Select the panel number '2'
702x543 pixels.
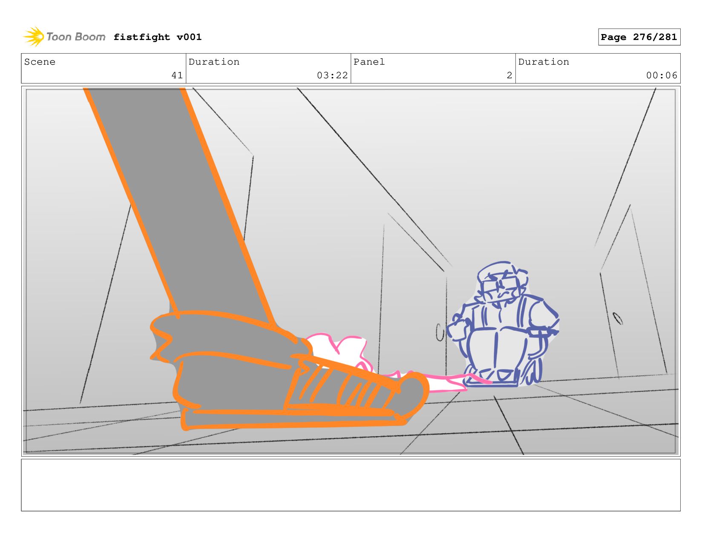509,75
